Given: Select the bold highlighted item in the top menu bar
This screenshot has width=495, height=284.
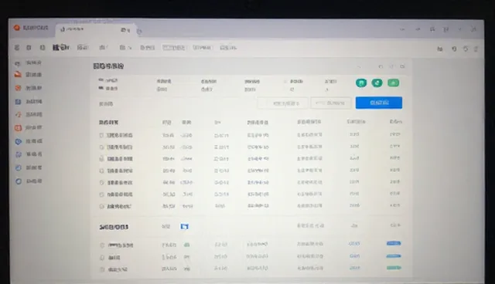Looking at the screenshot, I should [60, 48].
